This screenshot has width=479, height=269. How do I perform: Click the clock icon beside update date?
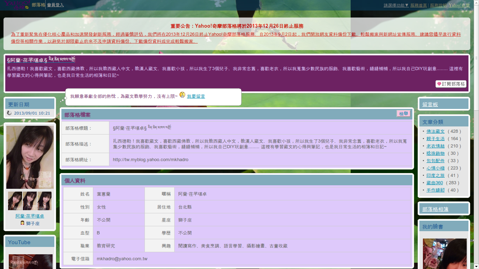(x=9, y=113)
